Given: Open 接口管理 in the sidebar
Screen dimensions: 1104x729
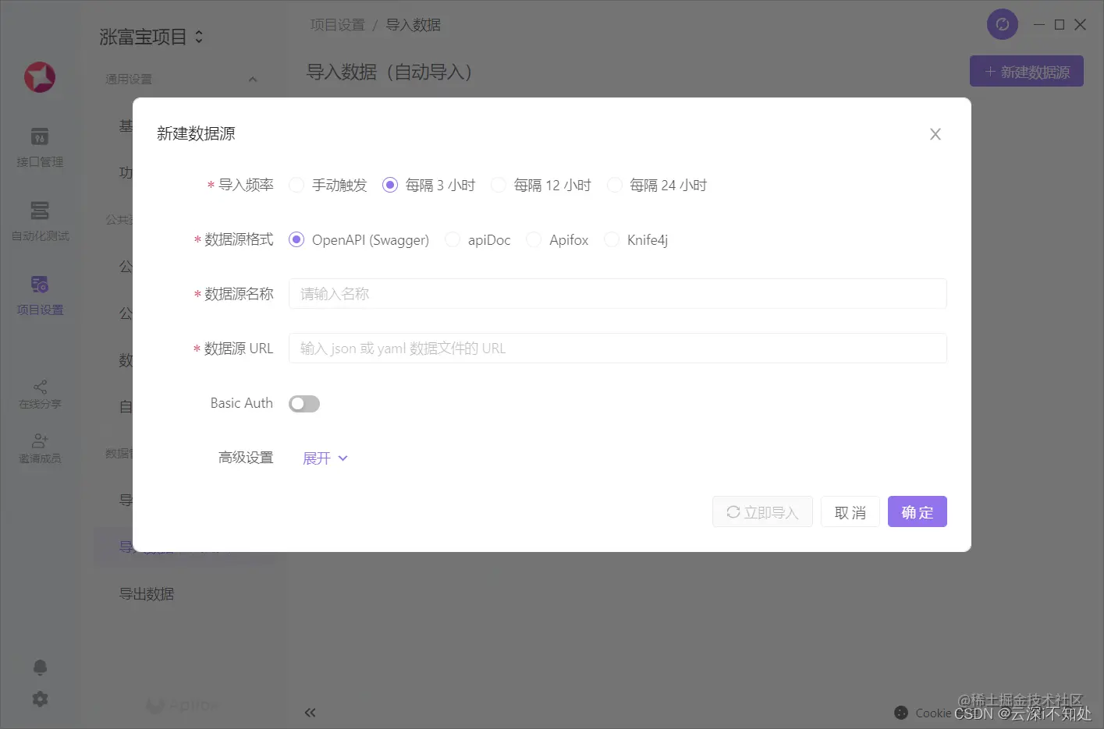Looking at the screenshot, I should tap(40, 147).
